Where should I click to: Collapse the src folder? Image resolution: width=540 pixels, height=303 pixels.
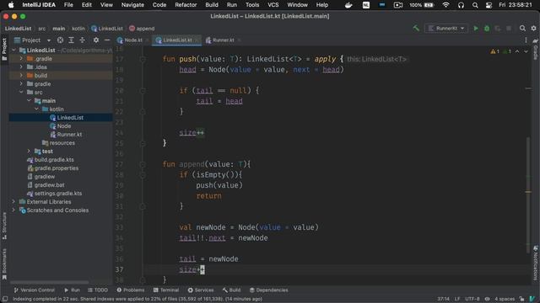[21, 92]
